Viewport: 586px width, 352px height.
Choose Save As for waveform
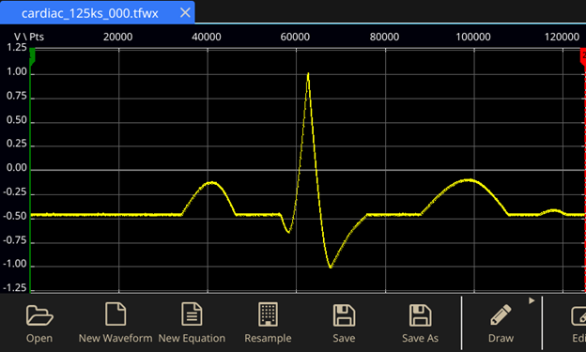[x=420, y=323]
